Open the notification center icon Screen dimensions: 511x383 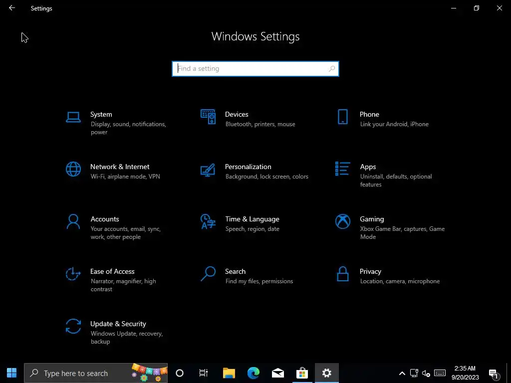[x=494, y=374]
